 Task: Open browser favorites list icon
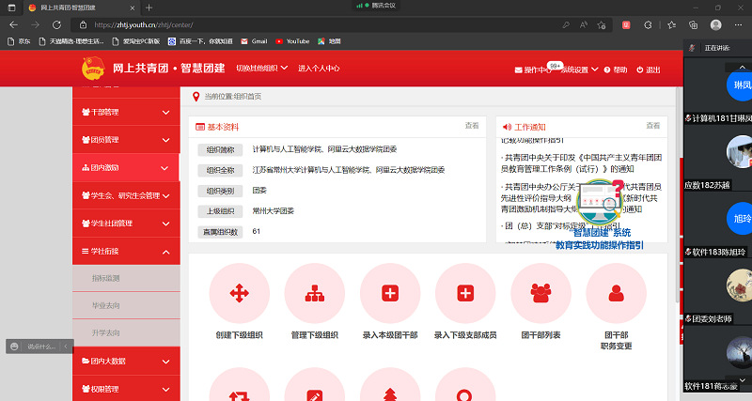click(671, 25)
